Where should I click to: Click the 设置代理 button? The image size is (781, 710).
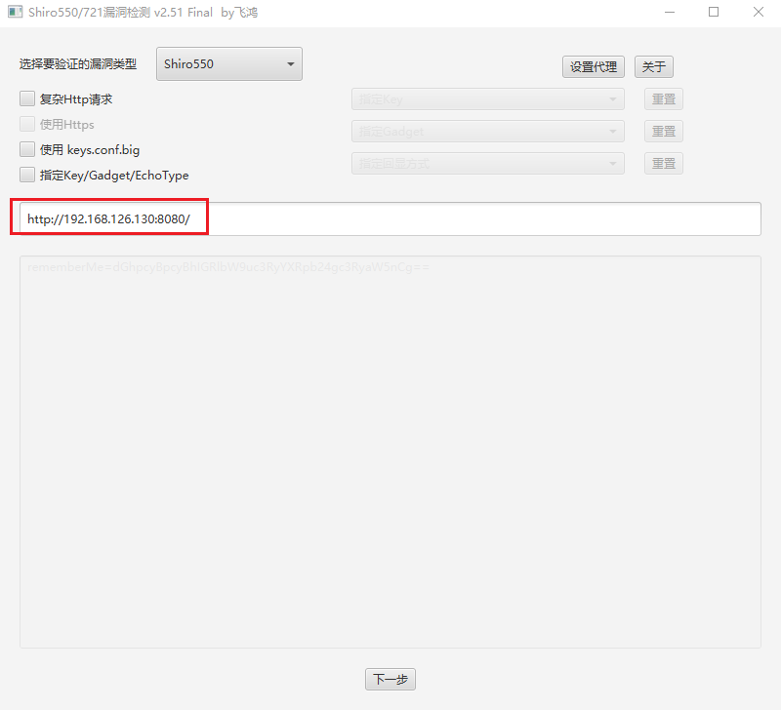594,66
